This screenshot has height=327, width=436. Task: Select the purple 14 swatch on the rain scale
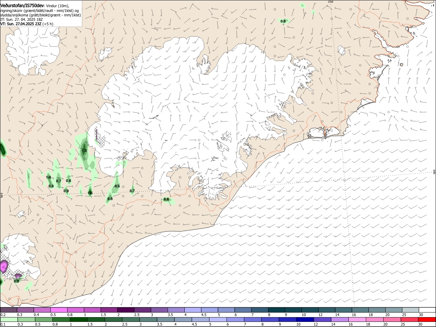click(340, 319)
